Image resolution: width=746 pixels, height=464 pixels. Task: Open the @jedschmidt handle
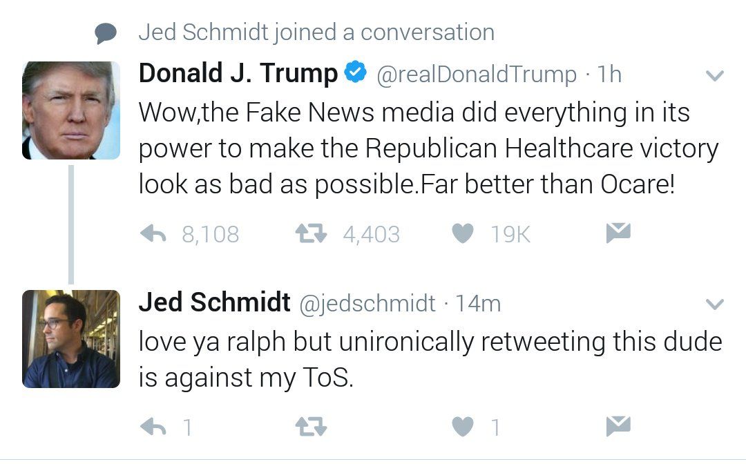coord(367,304)
